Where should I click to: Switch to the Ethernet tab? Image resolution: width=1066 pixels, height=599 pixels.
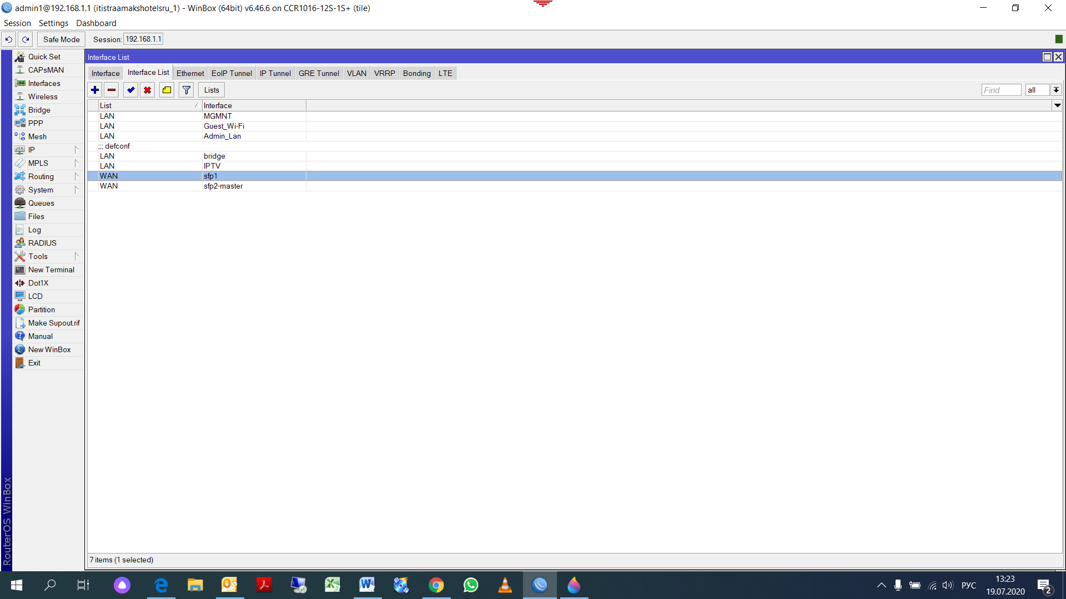pos(190,73)
